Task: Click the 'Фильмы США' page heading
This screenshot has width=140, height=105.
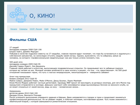Action: [x=23, y=40]
